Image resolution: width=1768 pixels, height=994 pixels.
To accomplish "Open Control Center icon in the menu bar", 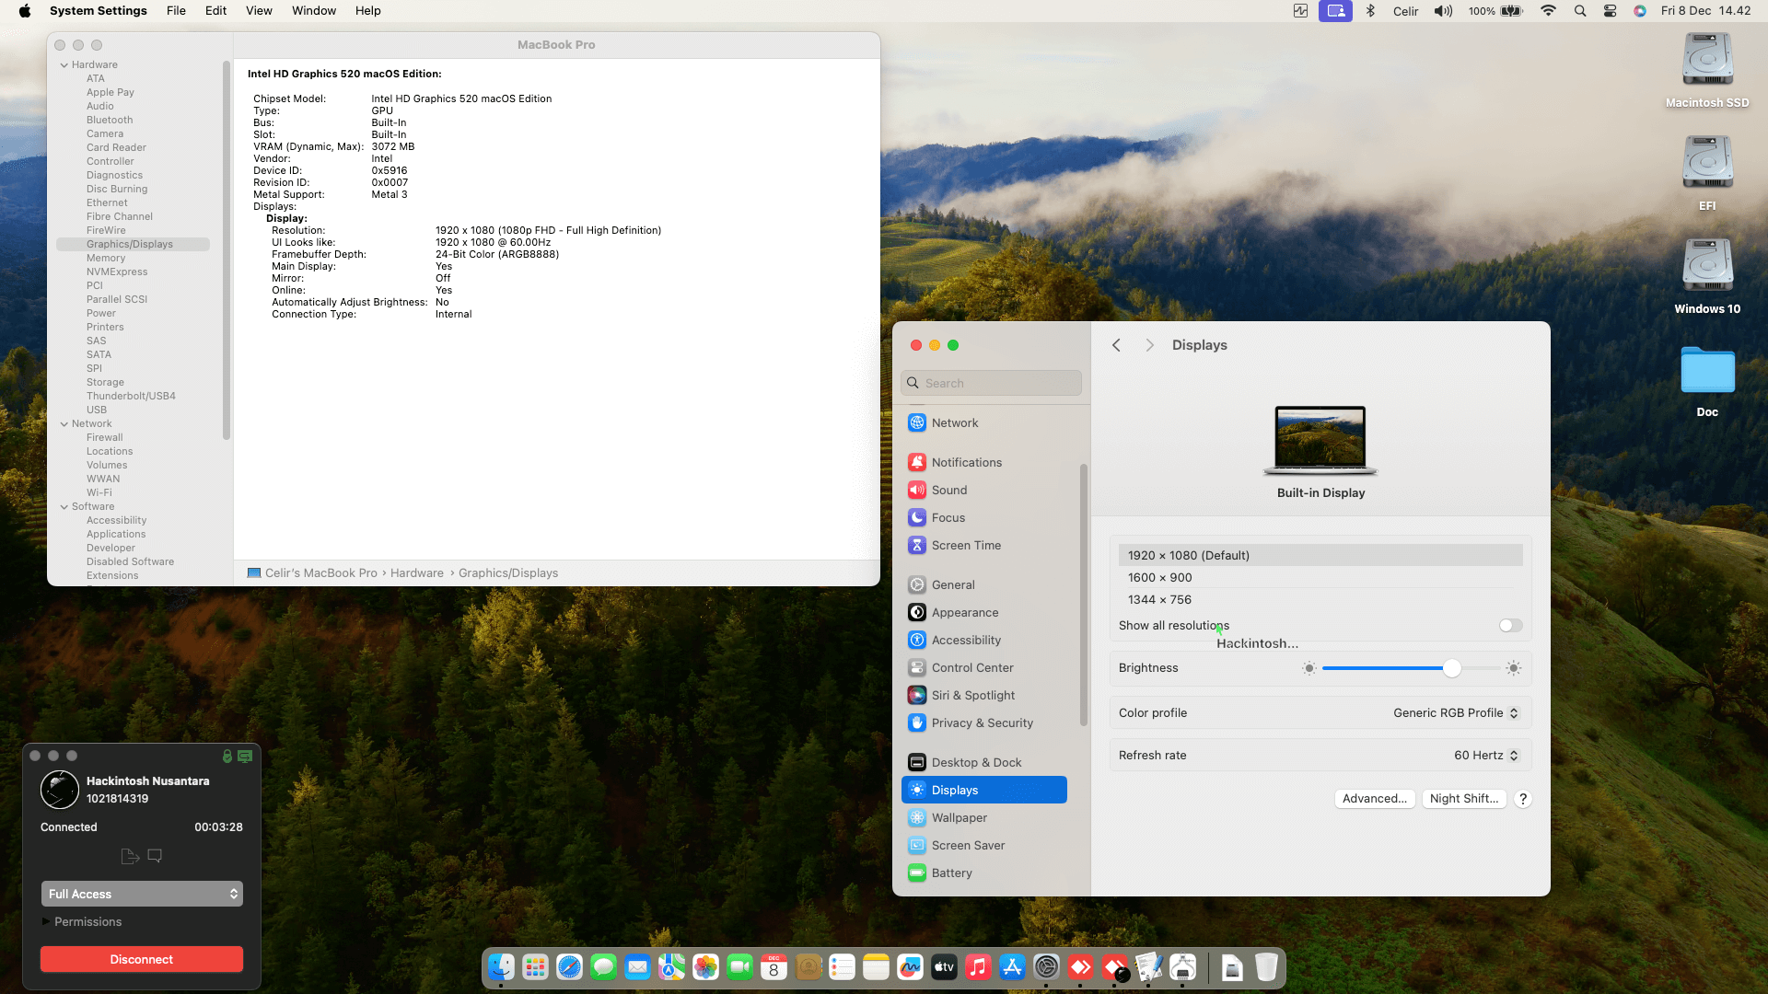I will (x=1610, y=11).
